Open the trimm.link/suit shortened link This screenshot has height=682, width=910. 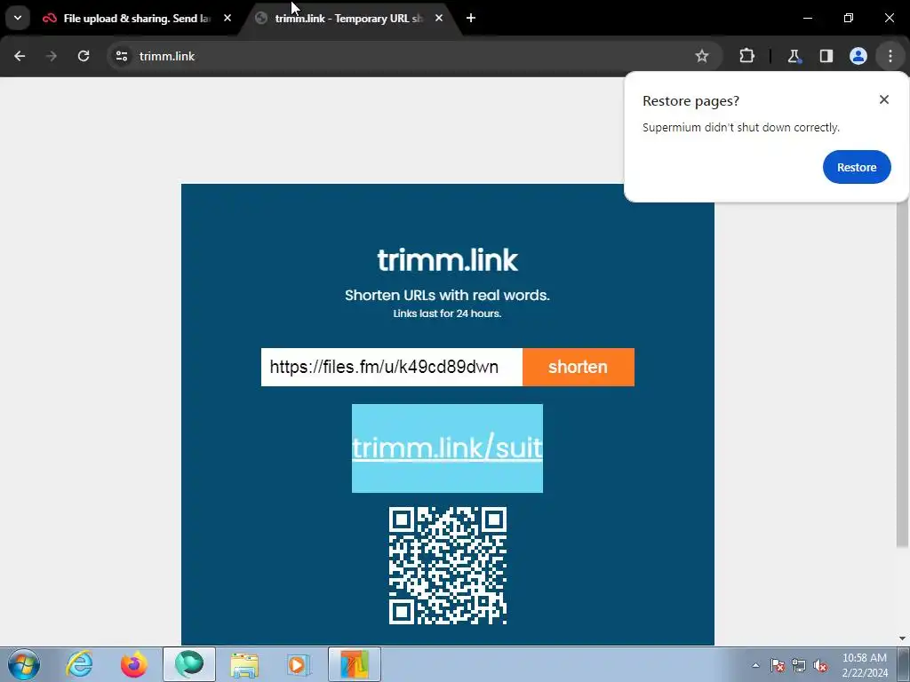point(448,448)
